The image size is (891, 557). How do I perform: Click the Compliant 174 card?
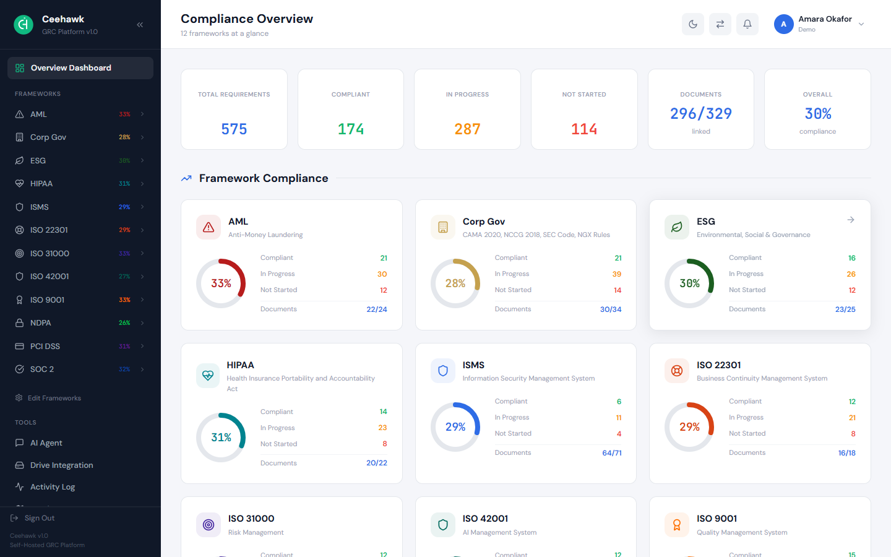pyautogui.click(x=351, y=109)
